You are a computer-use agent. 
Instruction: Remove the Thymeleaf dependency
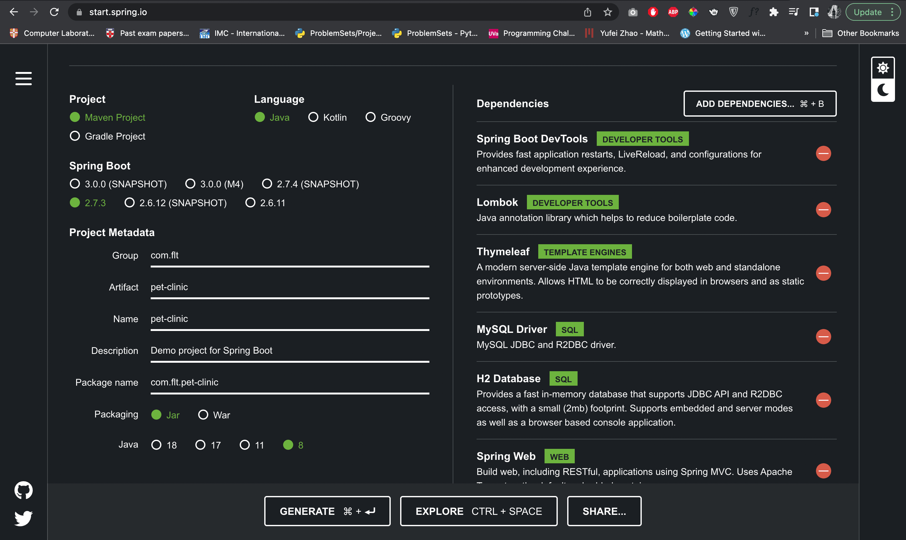click(823, 273)
